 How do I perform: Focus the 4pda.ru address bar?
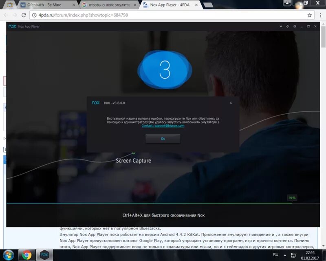(x=172, y=15)
